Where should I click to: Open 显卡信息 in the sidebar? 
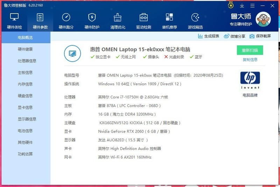(26, 107)
